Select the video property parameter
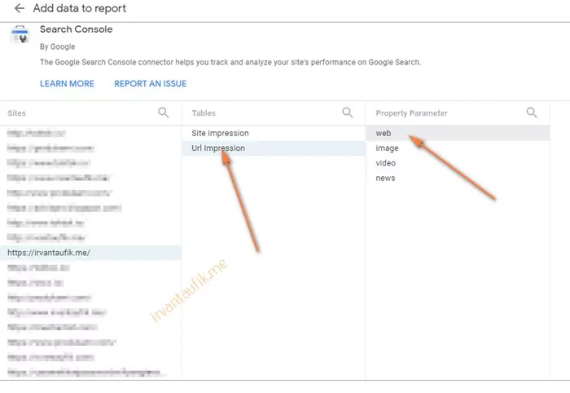This screenshot has height=393, width=570. pyautogui.click(x=458, y=163)
